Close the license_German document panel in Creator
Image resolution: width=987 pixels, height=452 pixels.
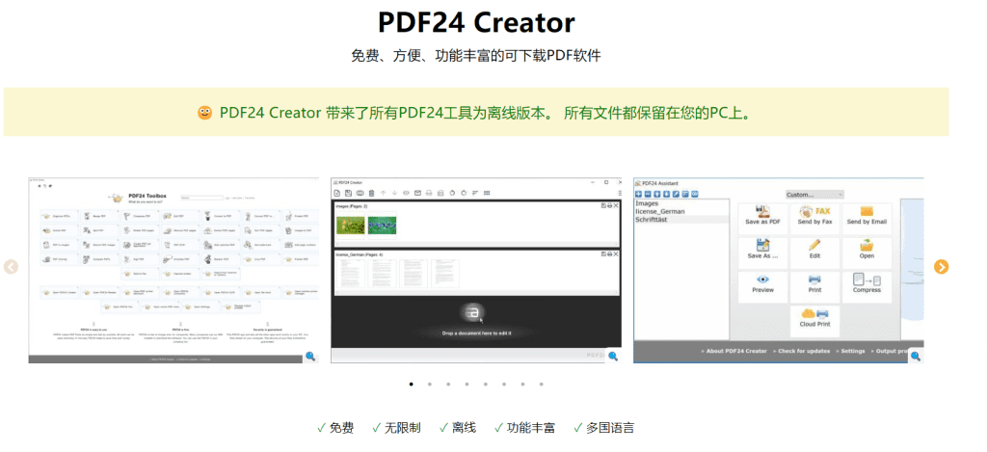point(616,254)
